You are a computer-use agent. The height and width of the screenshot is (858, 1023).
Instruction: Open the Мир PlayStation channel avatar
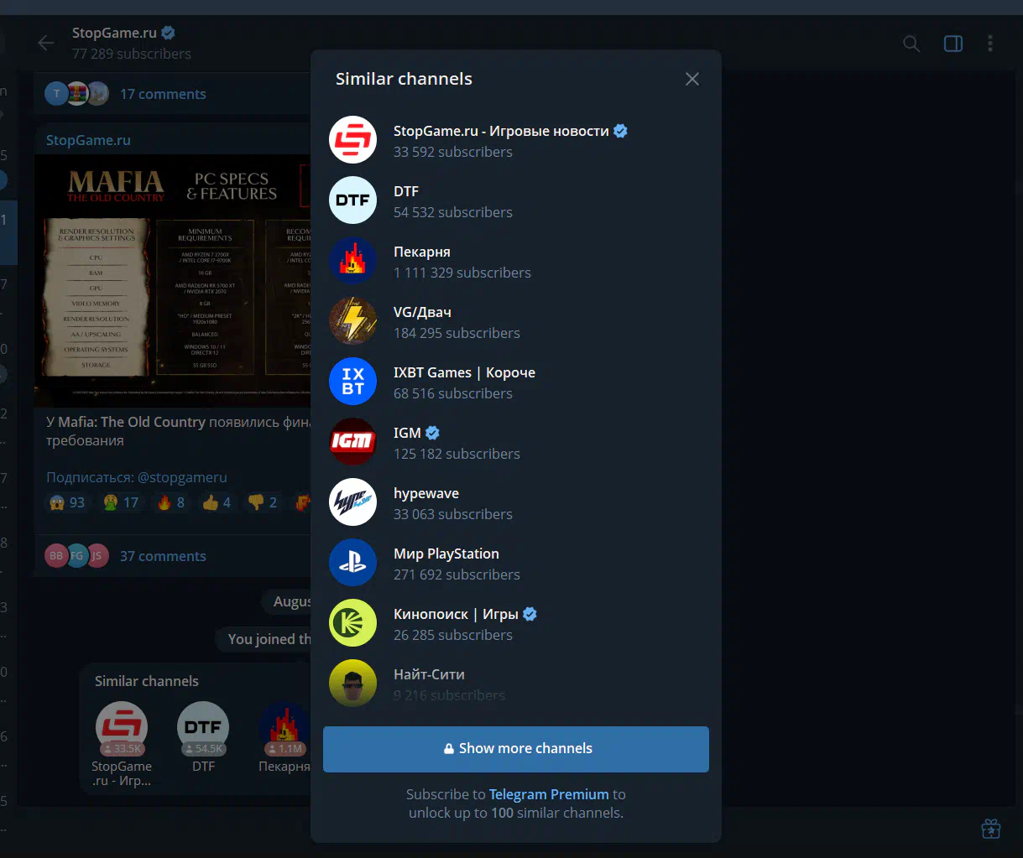coord(352,563)
